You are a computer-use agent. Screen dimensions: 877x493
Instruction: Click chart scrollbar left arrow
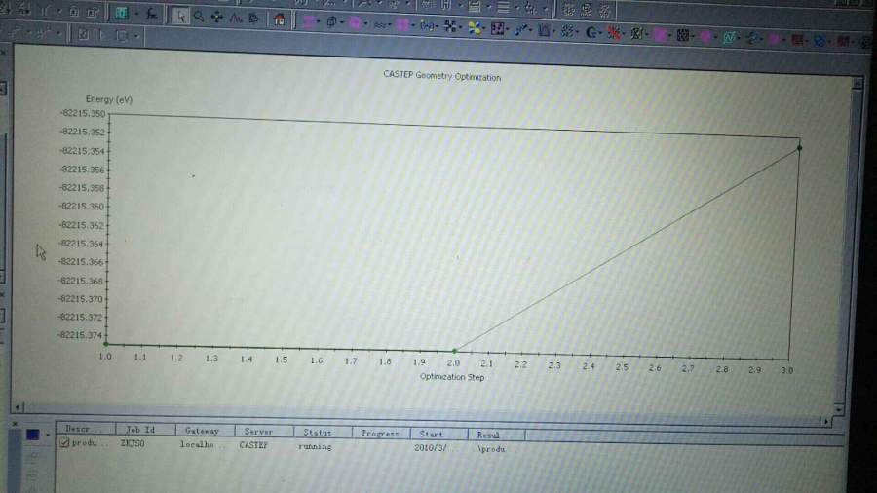pos(18,407)
